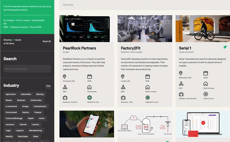Toggle the Business industry filter
The image size is (230, 142).
click(21, 100)
